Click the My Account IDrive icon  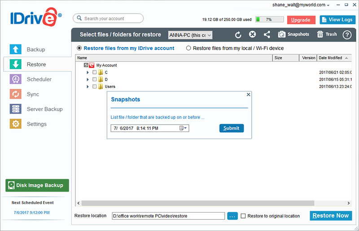tap(92, 65)
